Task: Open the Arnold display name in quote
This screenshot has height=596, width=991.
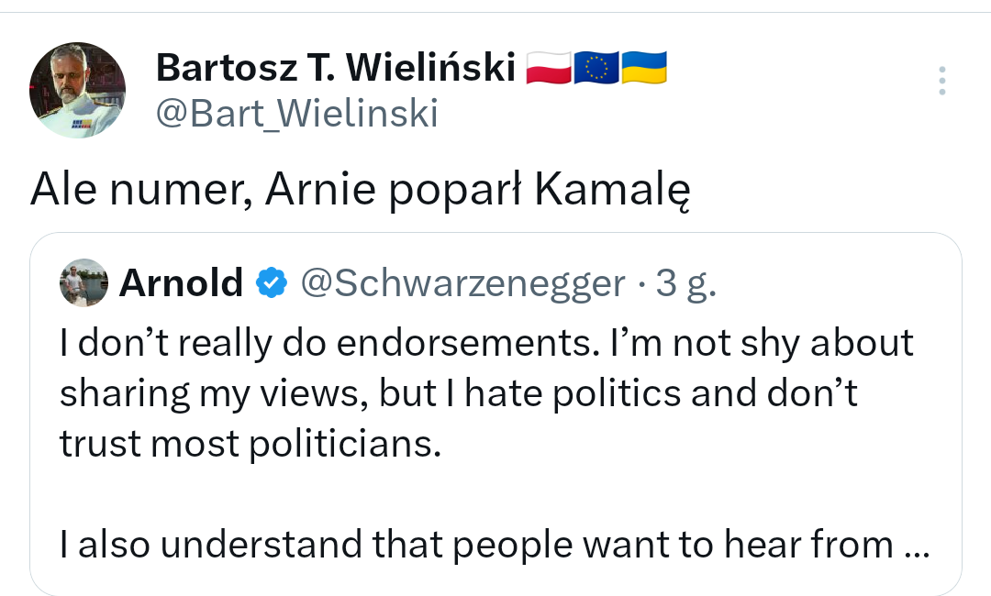Action: (181, 283)
